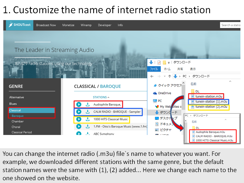Screen dimensions: 244x183
Task: Open the Info menu item
Action: (x=120, y=25)
